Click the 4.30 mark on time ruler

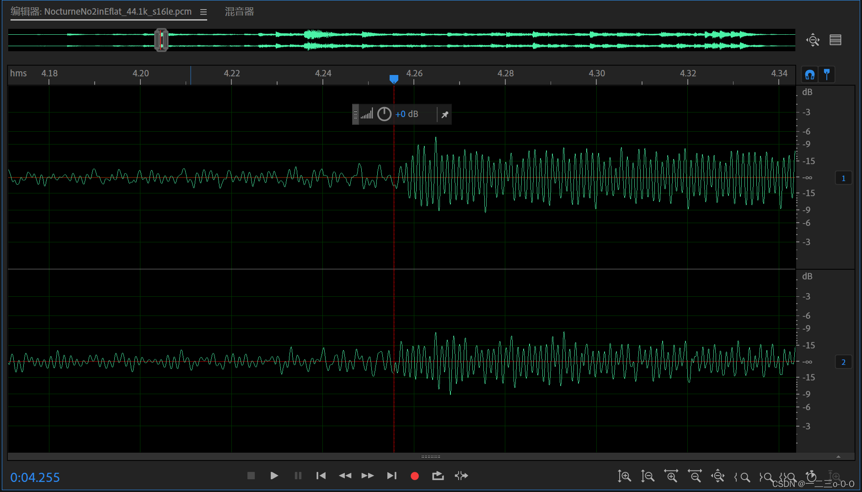(597, 73)
